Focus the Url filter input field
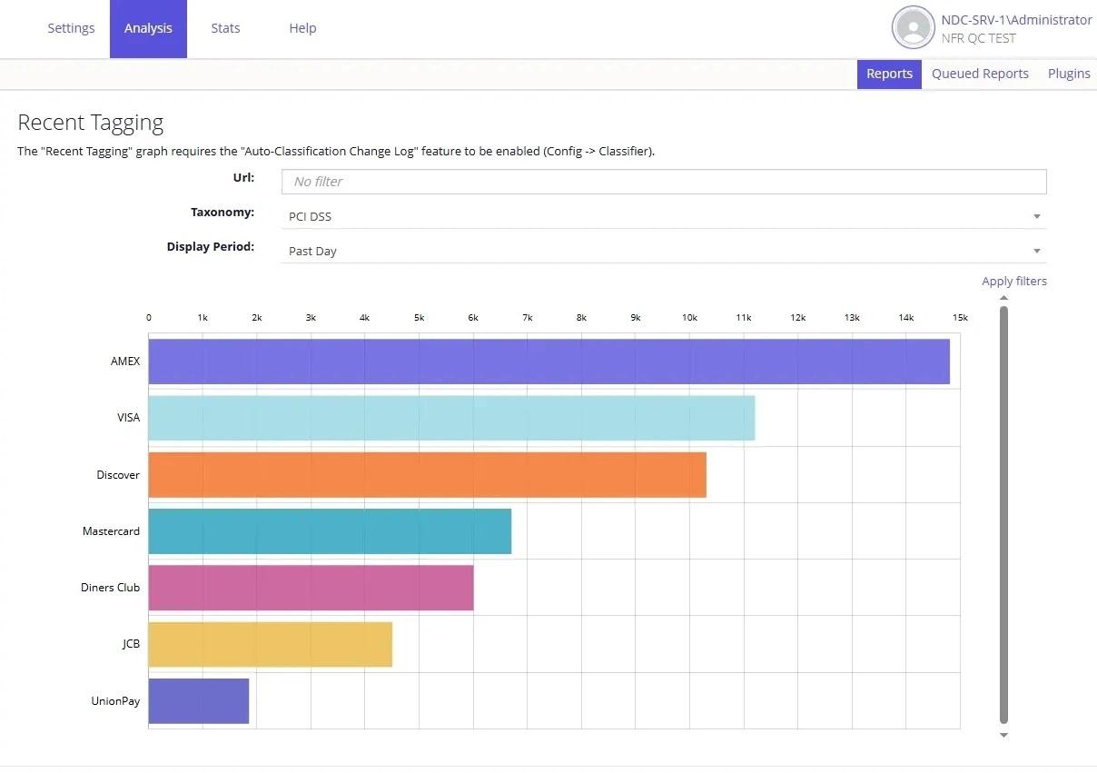 pos(664,182)
